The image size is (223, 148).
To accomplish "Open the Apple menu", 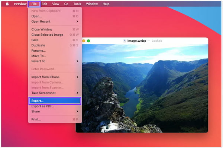I will (x=7, y=4).
